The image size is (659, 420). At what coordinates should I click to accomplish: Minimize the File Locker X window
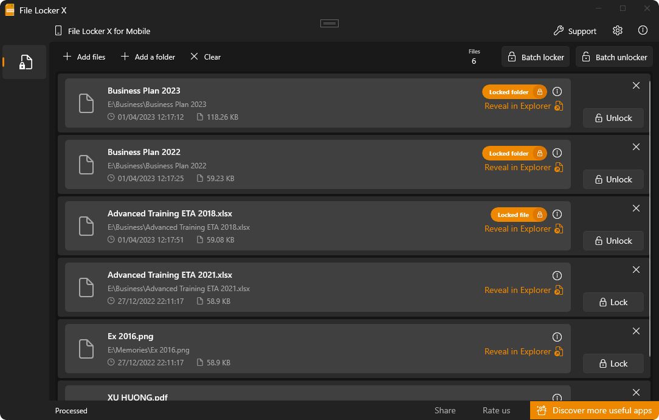point(598,9)
